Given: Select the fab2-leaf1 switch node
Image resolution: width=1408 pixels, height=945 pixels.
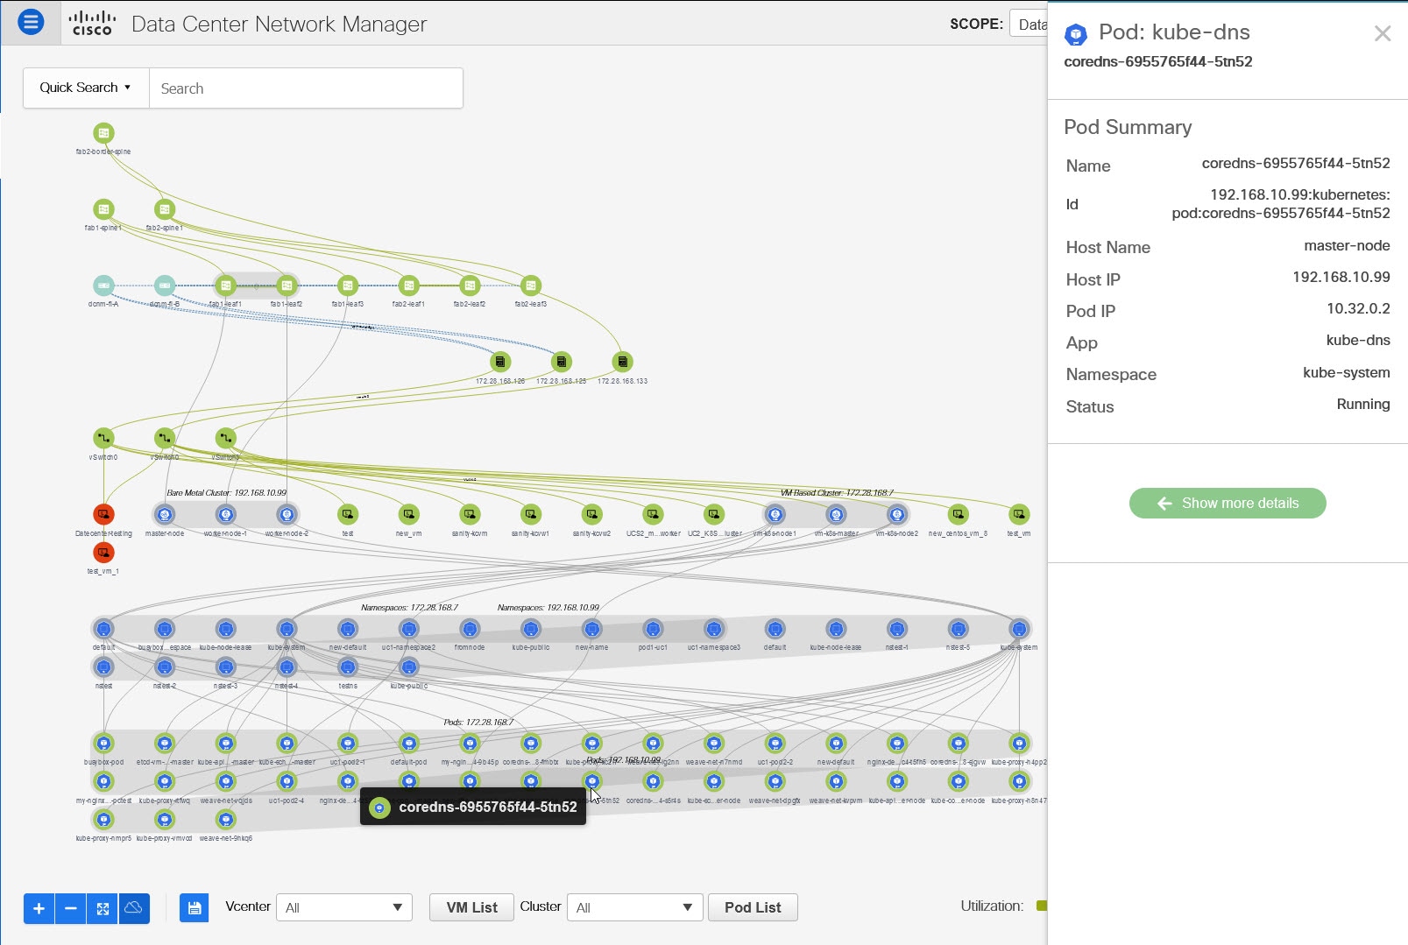Looking at the screenshot, I should tap(409, 286).
